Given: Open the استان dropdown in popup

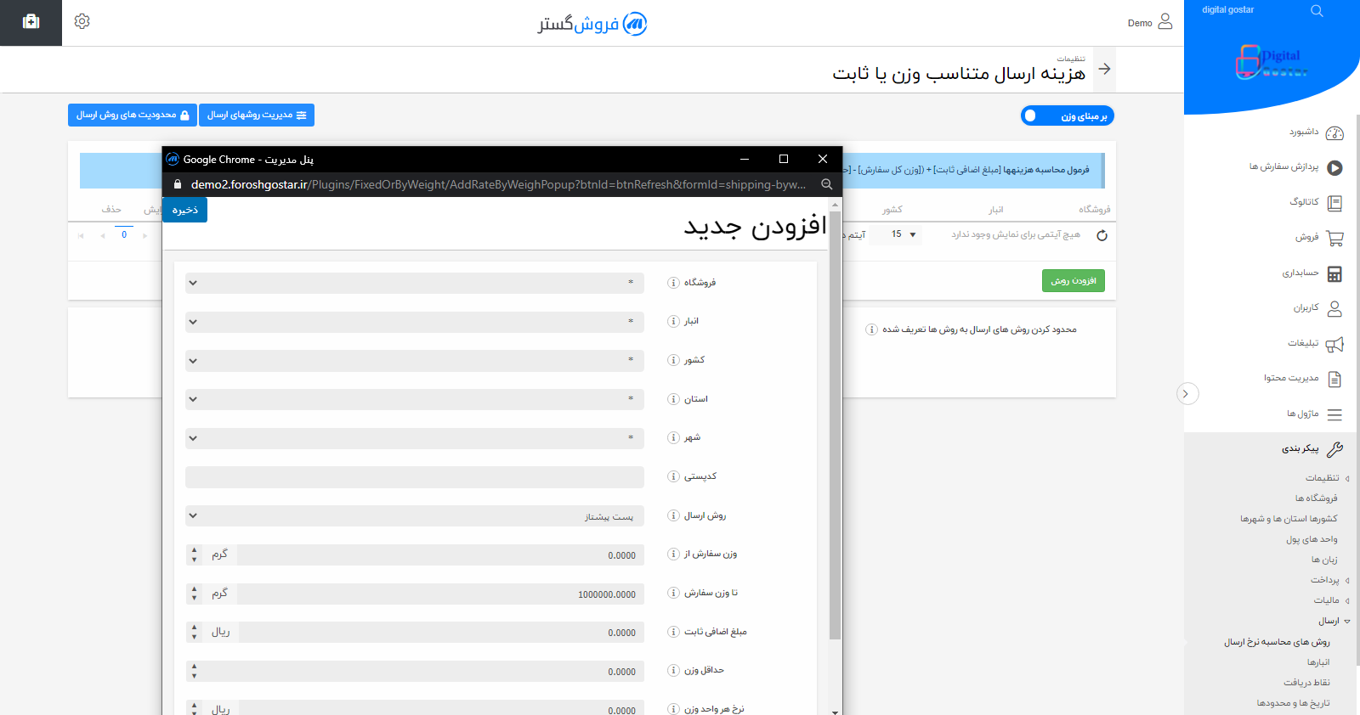Looking at the screenshot, I should tap(415, 399).
